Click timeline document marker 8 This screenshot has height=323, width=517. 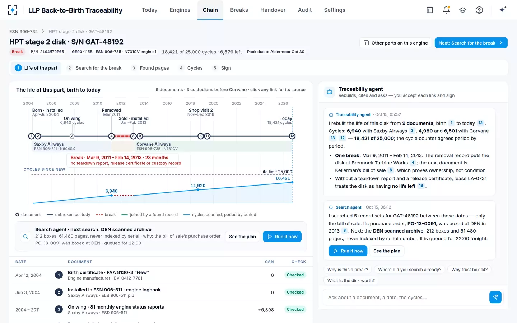click(133, 136)
